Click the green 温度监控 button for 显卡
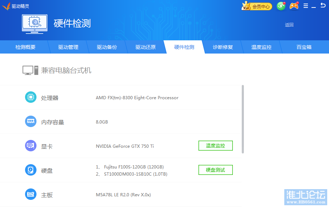Viewport: 329px width, 207px height. click(x=216, y=146)
